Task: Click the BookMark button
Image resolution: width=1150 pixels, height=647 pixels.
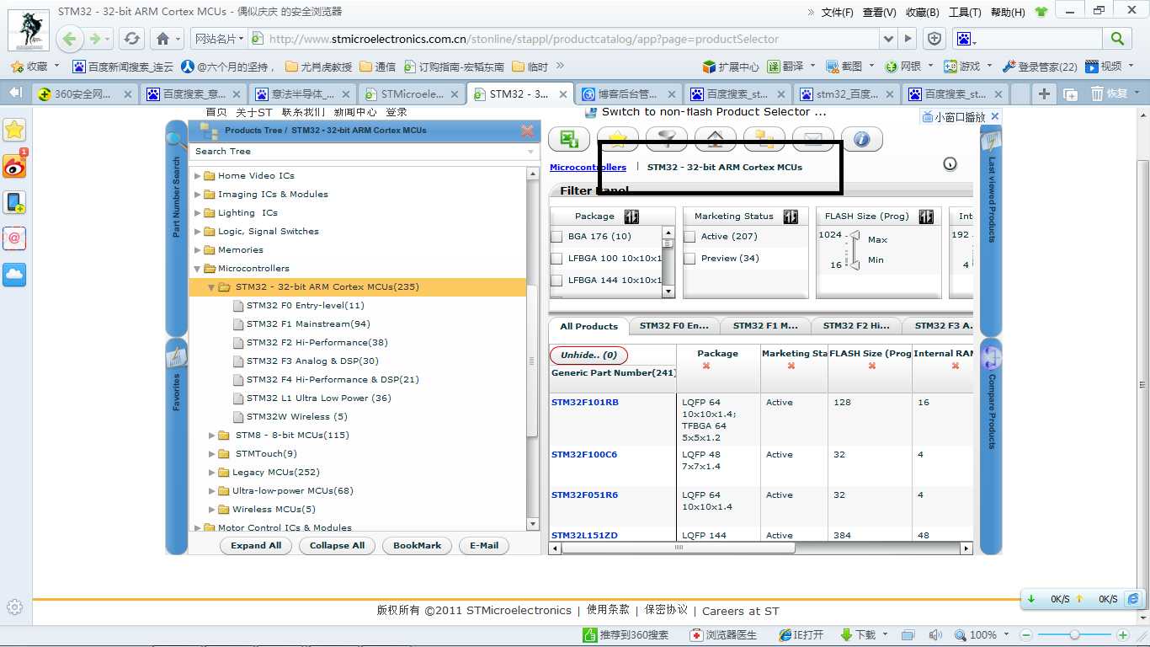Action: click(x=417, y=546)
